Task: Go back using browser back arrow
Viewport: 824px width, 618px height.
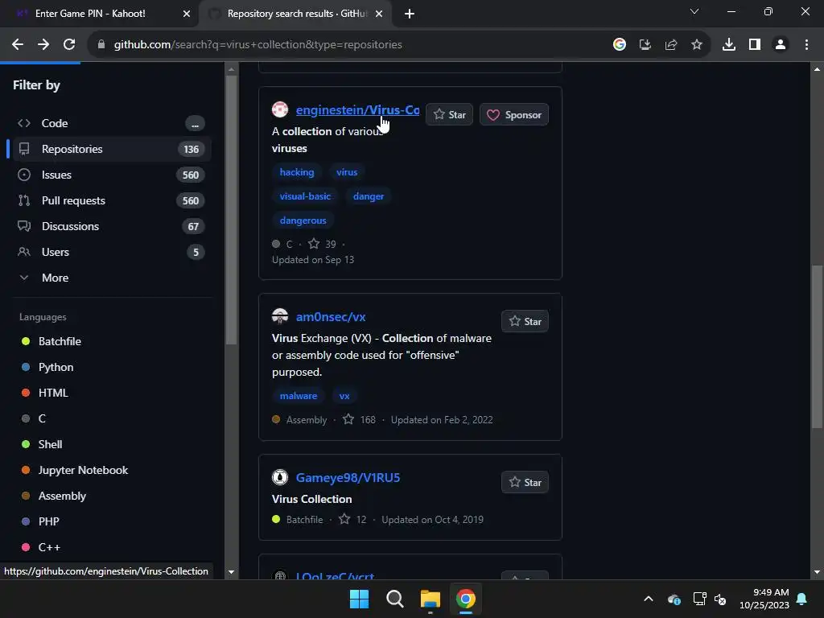Action: (x=18, y=45)
